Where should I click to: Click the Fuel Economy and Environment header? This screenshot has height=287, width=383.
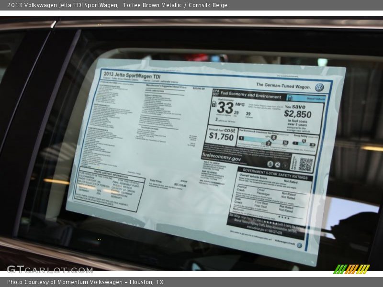pyautogui.click(x=250, y=95)
